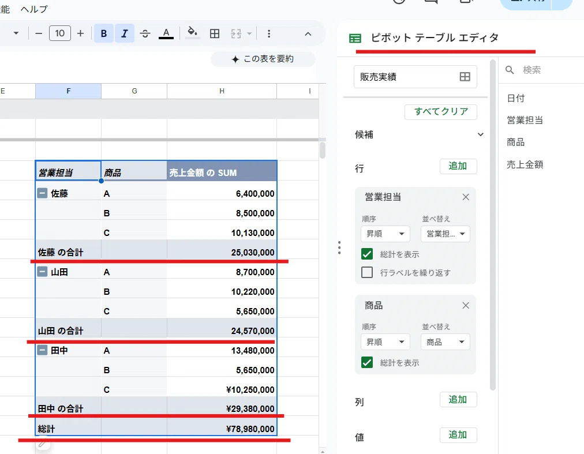Image resolution: width=584 pixels, height=454 pixels.
Task: Open font dropdown arrow left of size
Action: coord(16,33)
